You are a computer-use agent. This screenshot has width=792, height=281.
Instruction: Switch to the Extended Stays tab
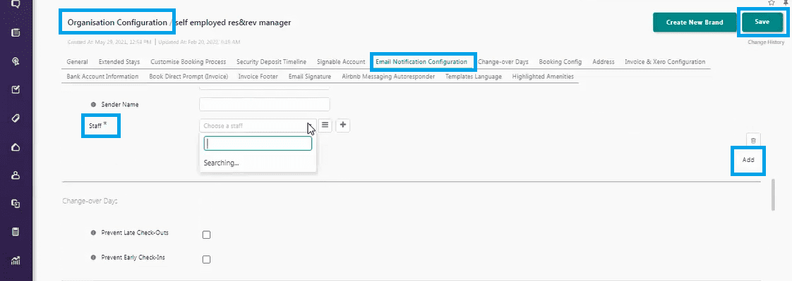[x=119, y=62]
